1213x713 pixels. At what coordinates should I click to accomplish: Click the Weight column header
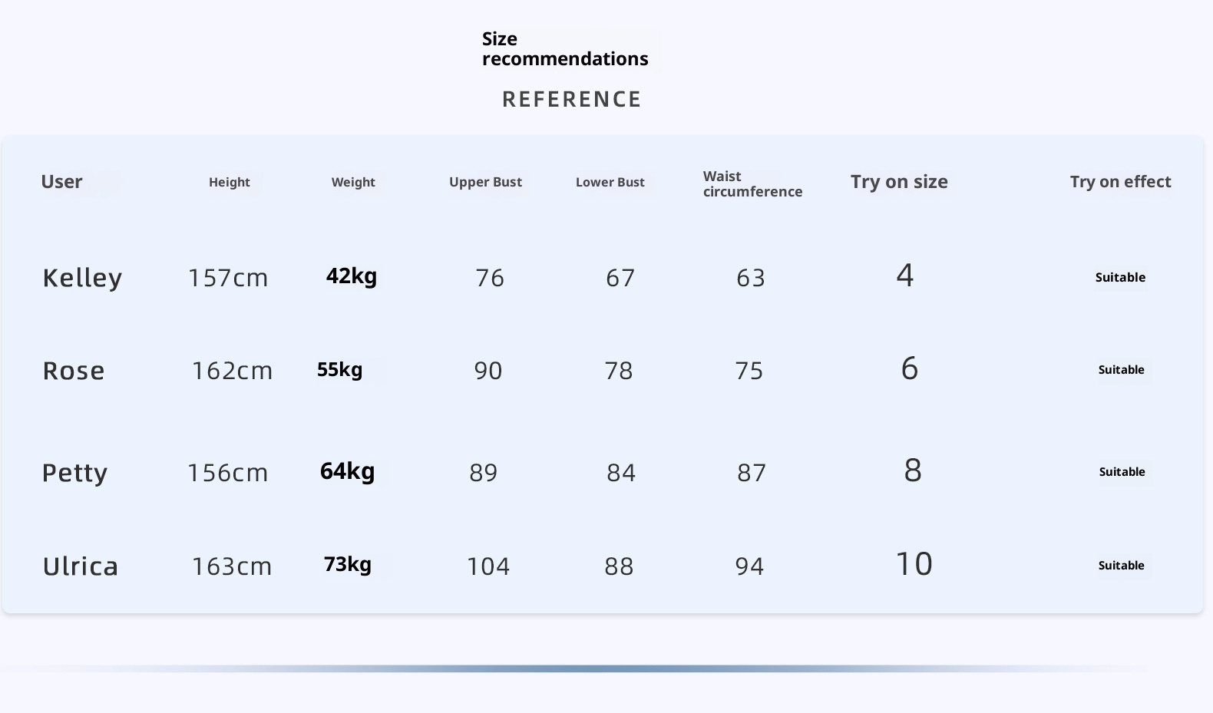click(353, 183)
